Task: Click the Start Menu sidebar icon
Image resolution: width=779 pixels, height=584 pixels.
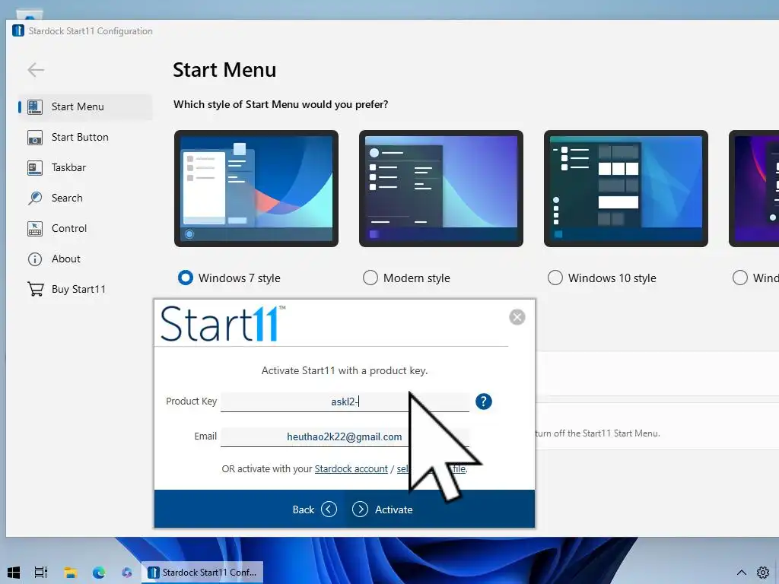Action: click(35, 106)
